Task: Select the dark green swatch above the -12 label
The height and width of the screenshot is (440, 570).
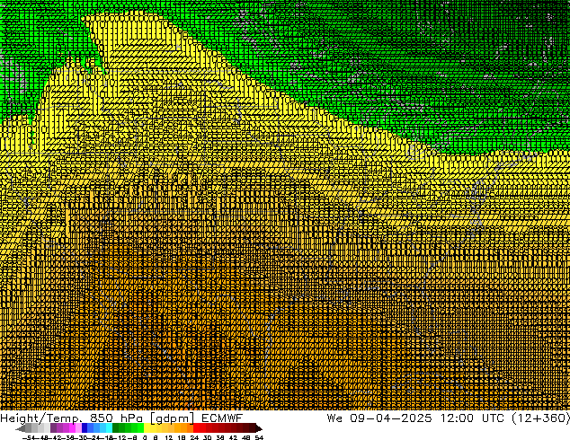Action: [x=116, y=427]
